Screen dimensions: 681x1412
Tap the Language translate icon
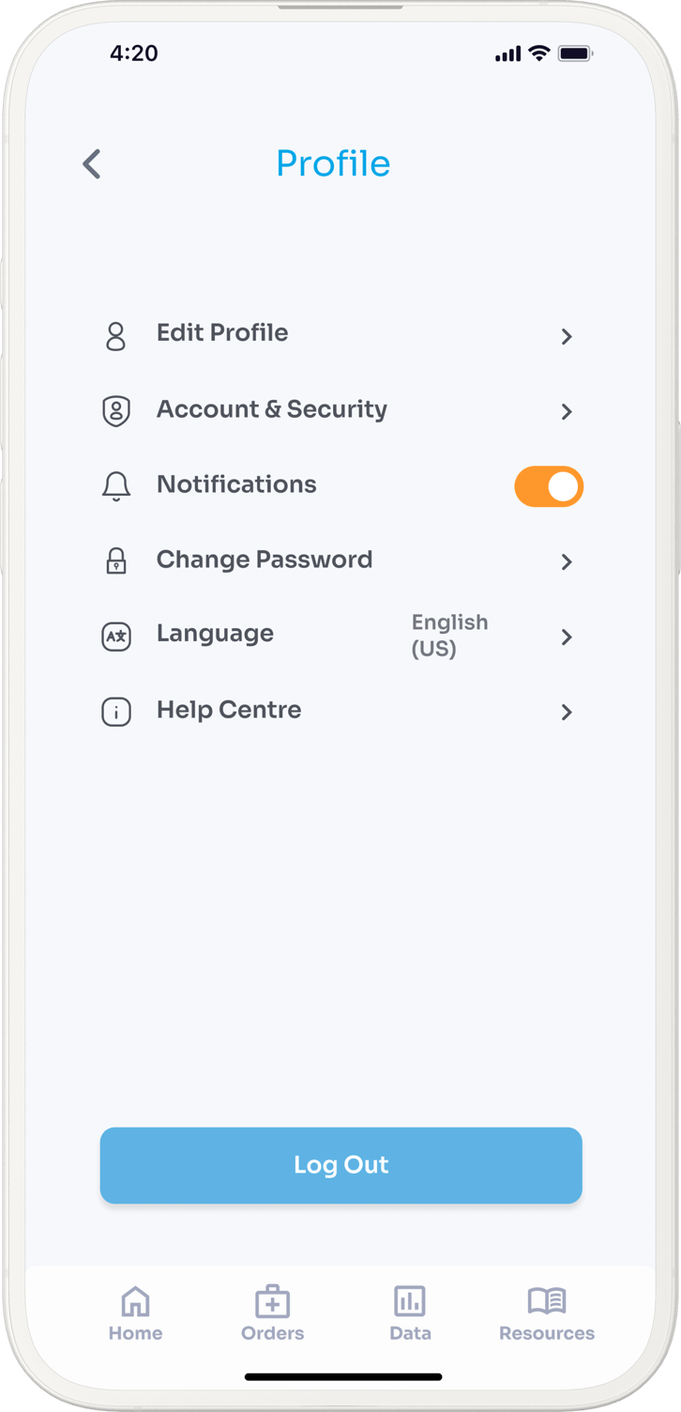115,637
